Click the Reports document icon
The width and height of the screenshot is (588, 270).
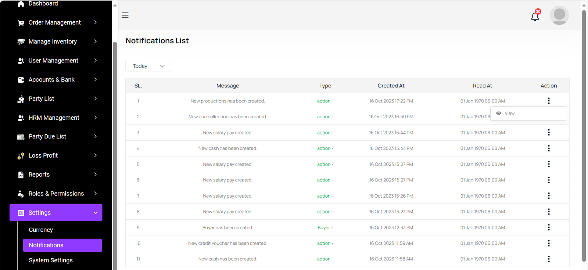click(x=21, y=175)
